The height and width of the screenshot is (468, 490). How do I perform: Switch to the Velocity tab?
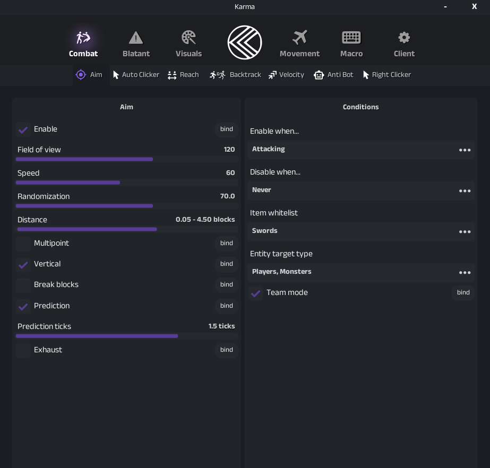tap(286, 75)
